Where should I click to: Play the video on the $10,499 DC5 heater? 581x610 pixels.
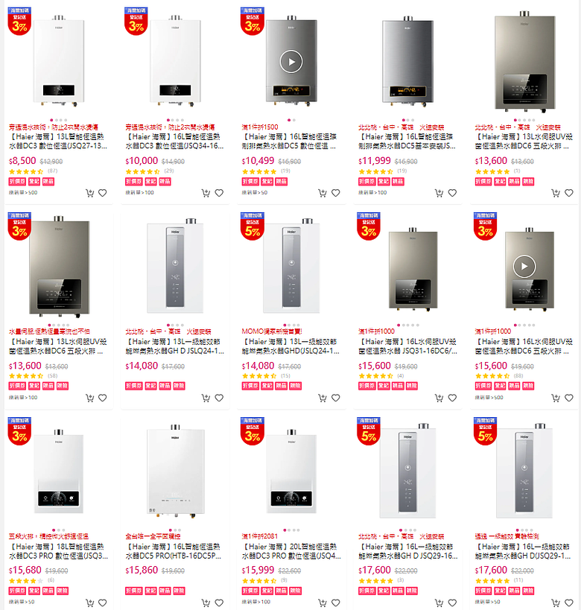click(x=291, y=62)
